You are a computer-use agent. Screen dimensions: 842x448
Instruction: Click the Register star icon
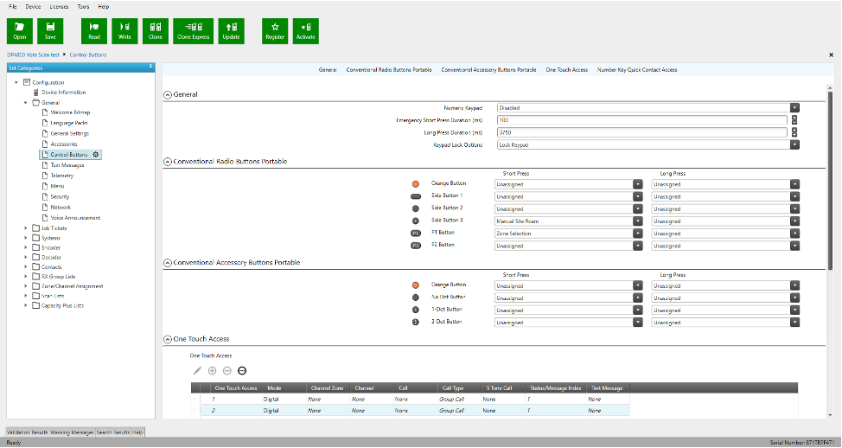275,30
